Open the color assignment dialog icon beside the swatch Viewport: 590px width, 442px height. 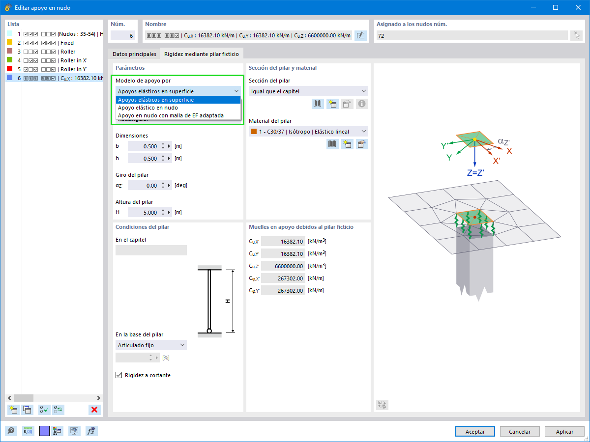(57, 431)
